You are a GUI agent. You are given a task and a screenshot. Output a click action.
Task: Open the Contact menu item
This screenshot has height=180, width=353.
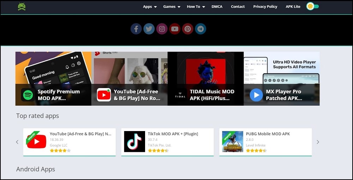(238, 7)
